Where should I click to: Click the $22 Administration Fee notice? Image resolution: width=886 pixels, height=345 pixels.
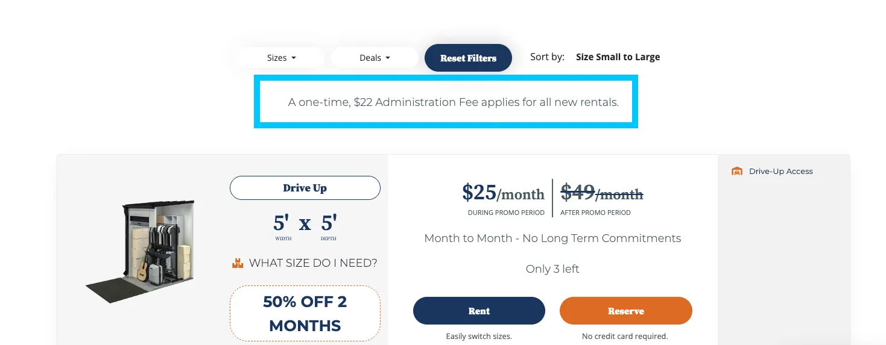tap(454, 102)
